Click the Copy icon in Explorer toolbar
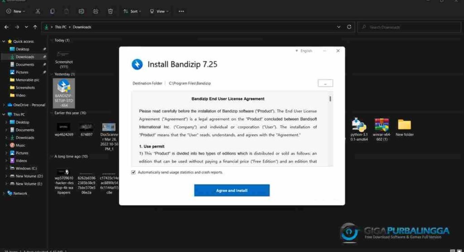 [52, 11]
